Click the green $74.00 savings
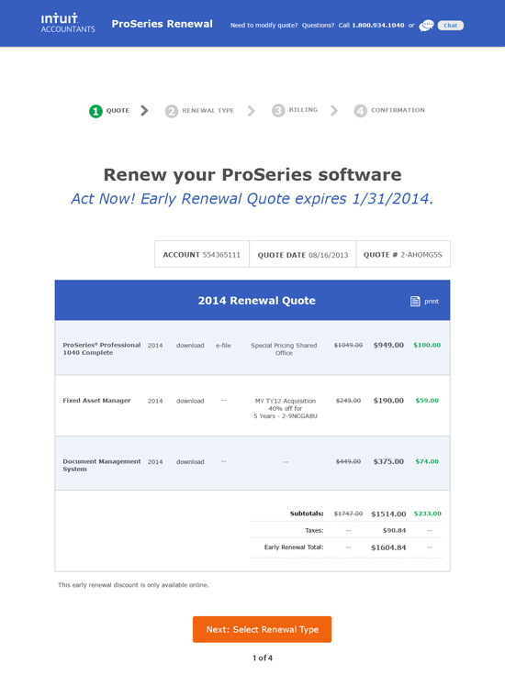The height and width of the screenshot is (696, 505). coord(427,461)
